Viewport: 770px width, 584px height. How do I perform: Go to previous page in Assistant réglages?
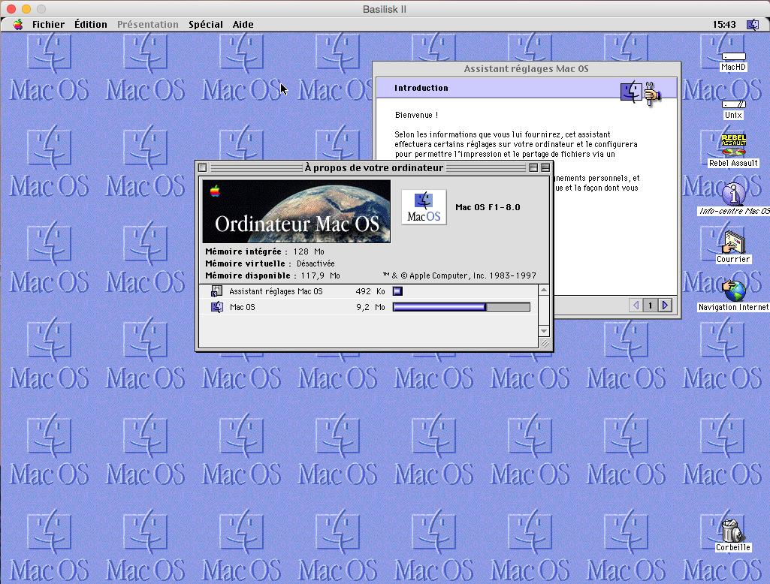(x=636, y=306)
